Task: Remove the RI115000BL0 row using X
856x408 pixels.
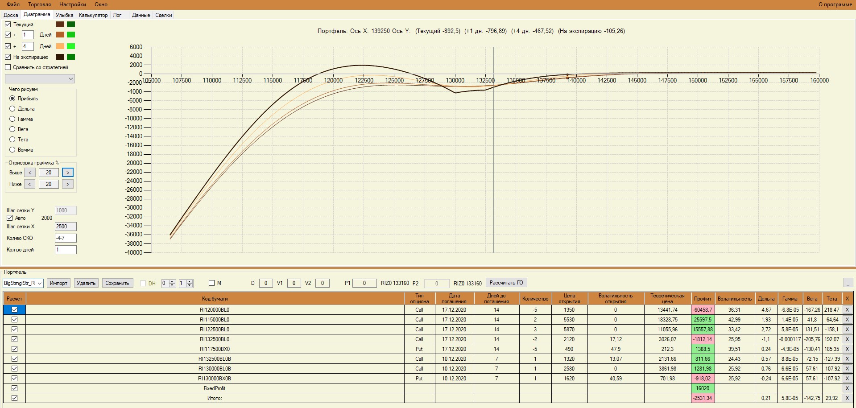Action: (x=847, y=319)
